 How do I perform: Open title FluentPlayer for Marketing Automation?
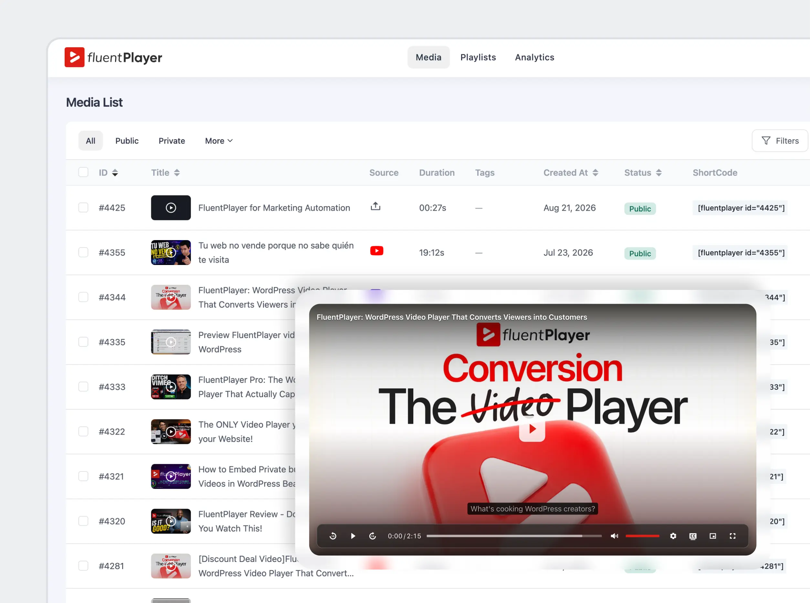coord(274,208)
